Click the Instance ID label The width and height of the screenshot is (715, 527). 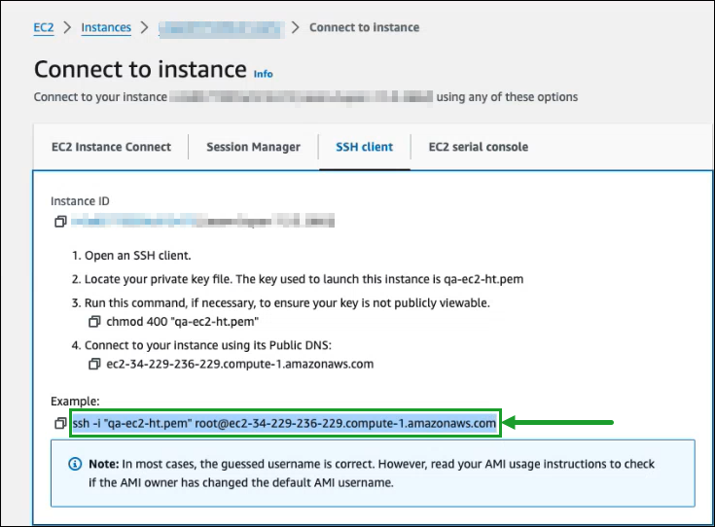pyautogui.click(x=80, y=201)
